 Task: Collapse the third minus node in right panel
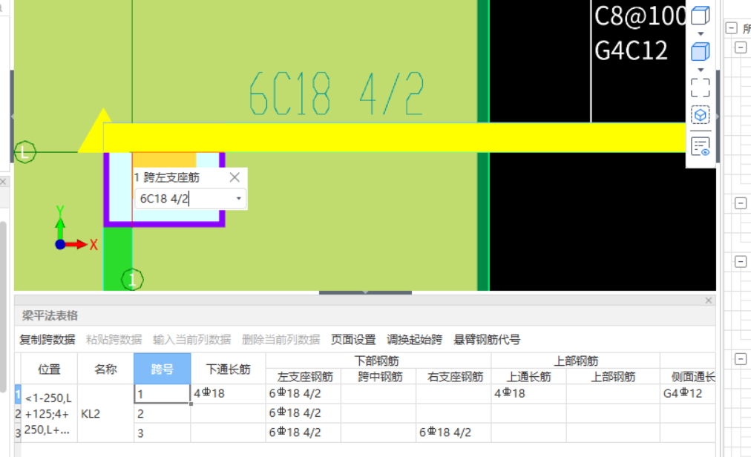pos(741,203)
